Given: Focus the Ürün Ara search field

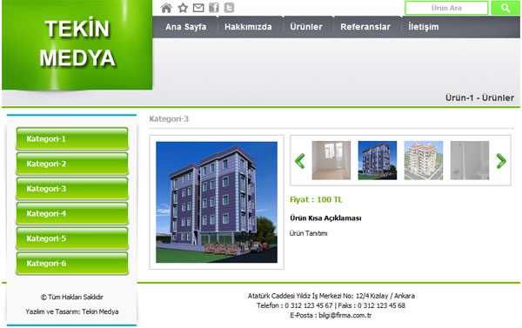Looking at the screenshot, I should [x=446, y=8].
